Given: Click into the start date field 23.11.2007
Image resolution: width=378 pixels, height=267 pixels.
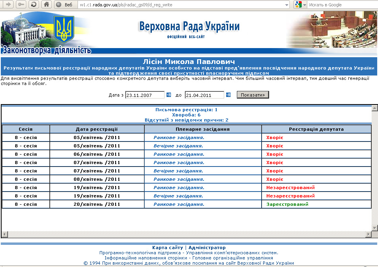Looking at the screenshot, I should tap(145, 95).
